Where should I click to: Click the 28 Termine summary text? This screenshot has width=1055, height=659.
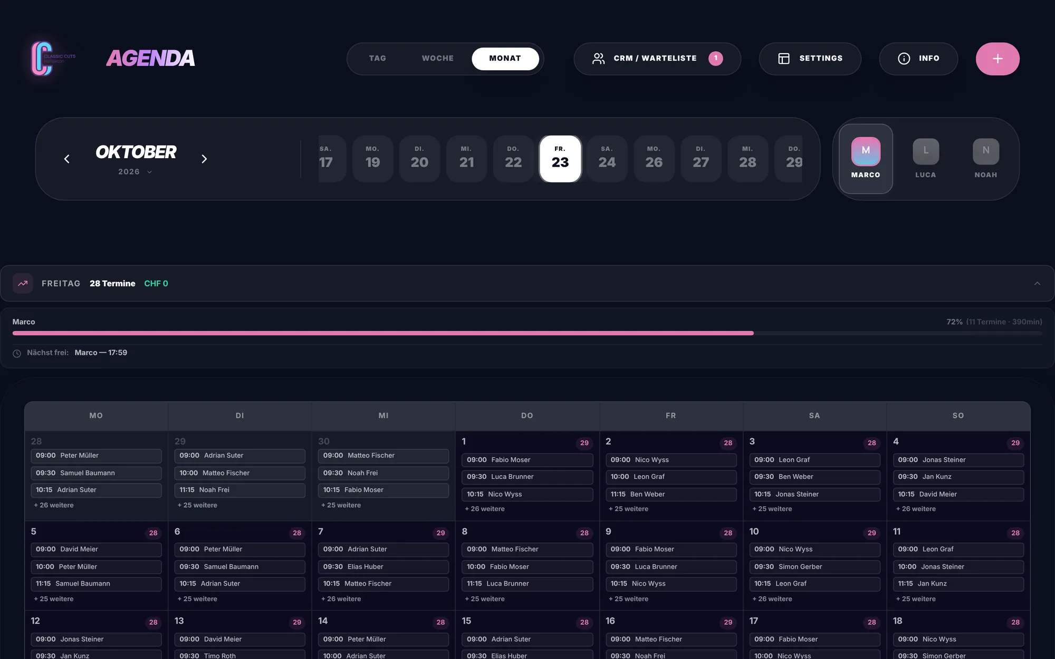coord(112,284)
